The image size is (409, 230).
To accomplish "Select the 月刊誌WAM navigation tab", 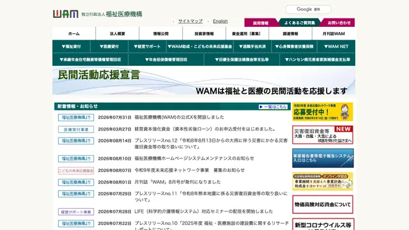I will [334, 34].
